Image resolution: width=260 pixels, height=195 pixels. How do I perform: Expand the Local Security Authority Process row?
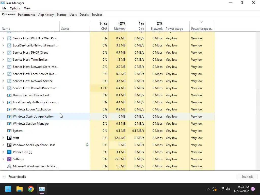(3, 102)
